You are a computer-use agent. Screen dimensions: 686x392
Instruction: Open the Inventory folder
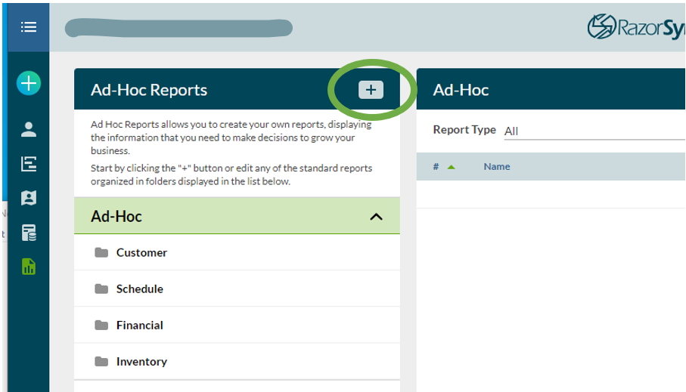point(237,361)
